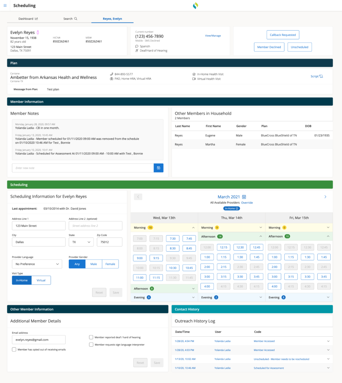Enable Member requests sign language interpreter

(91, 344)
